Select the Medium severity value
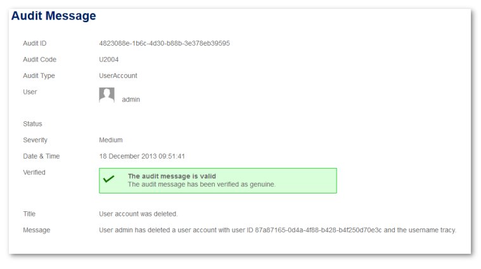 pyautogui.click(x=111, y=140)
